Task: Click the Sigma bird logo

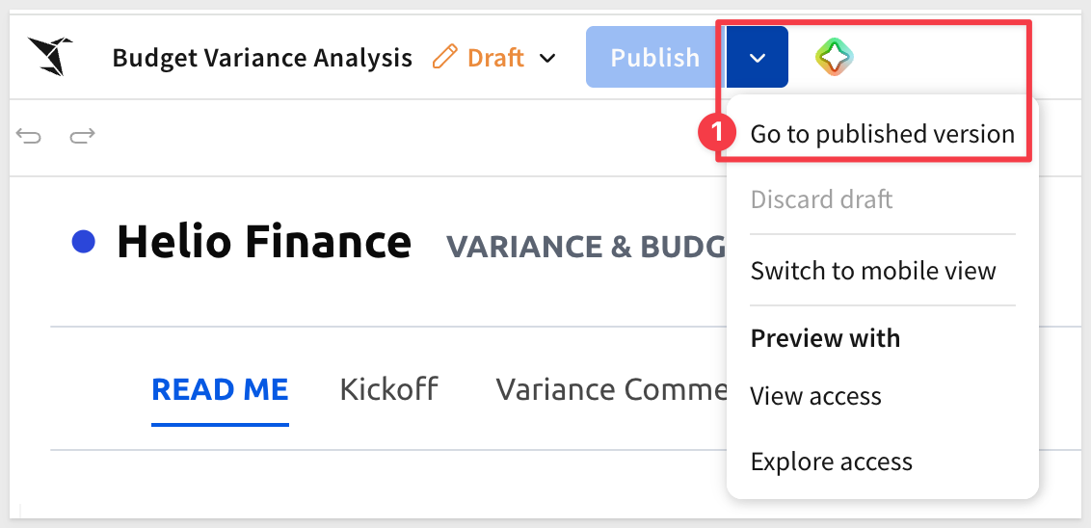Action: pos(49,56)
